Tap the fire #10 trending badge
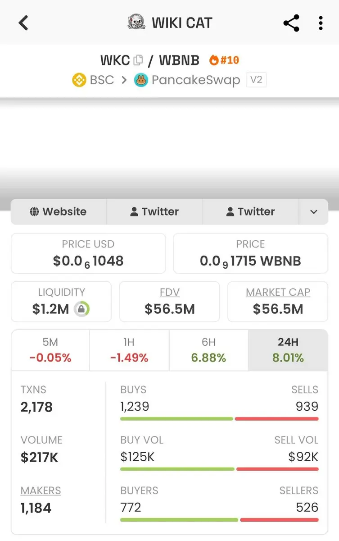339x541 pixels. click(x=224, y=60)
